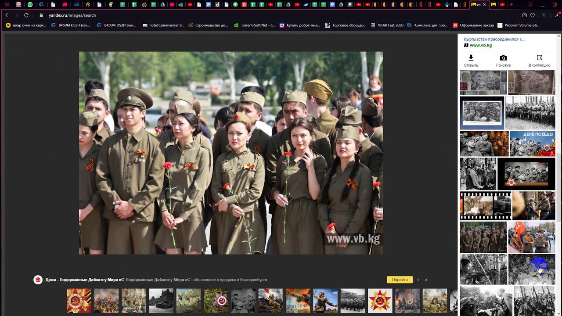Find similar images with Похожие camera icon
The image size is (562, 316).
(503, 57)
